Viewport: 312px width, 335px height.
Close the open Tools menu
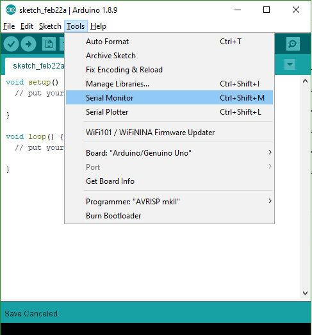coord(76,26)
